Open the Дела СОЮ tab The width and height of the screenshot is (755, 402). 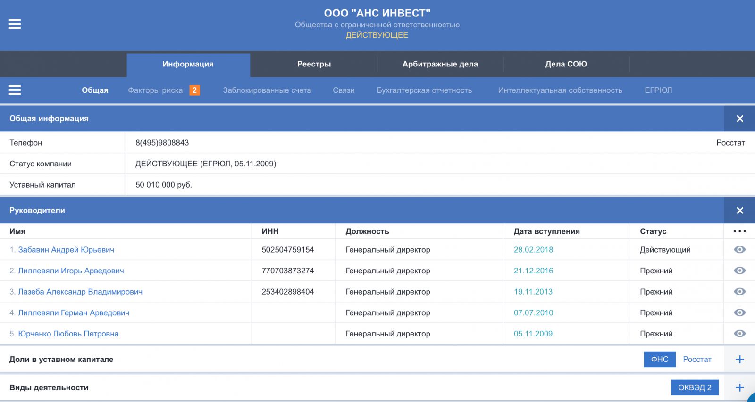(566, 64)
